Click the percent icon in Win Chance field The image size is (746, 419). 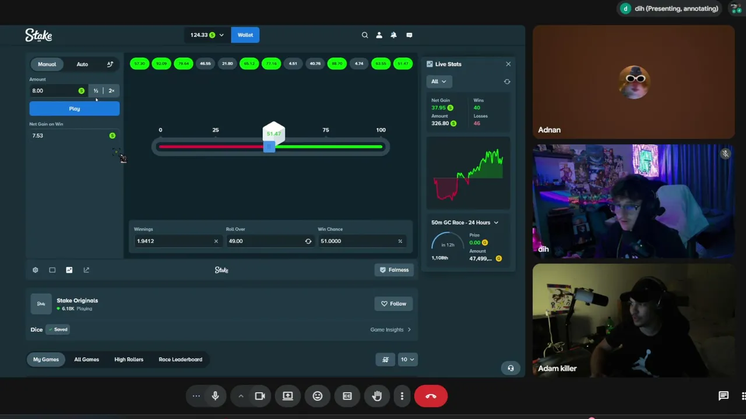[x=400, y=241]
